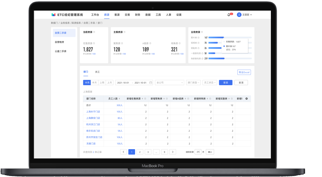The height and width of the screenshot is (177, 322).
Task: Select the 本月 time filter
Action: pos(94,83)
